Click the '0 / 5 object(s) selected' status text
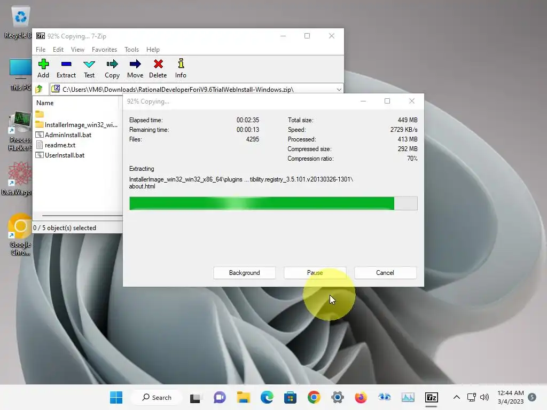The height and width of the screenshot is (410, 547). (x=65, y=227)
